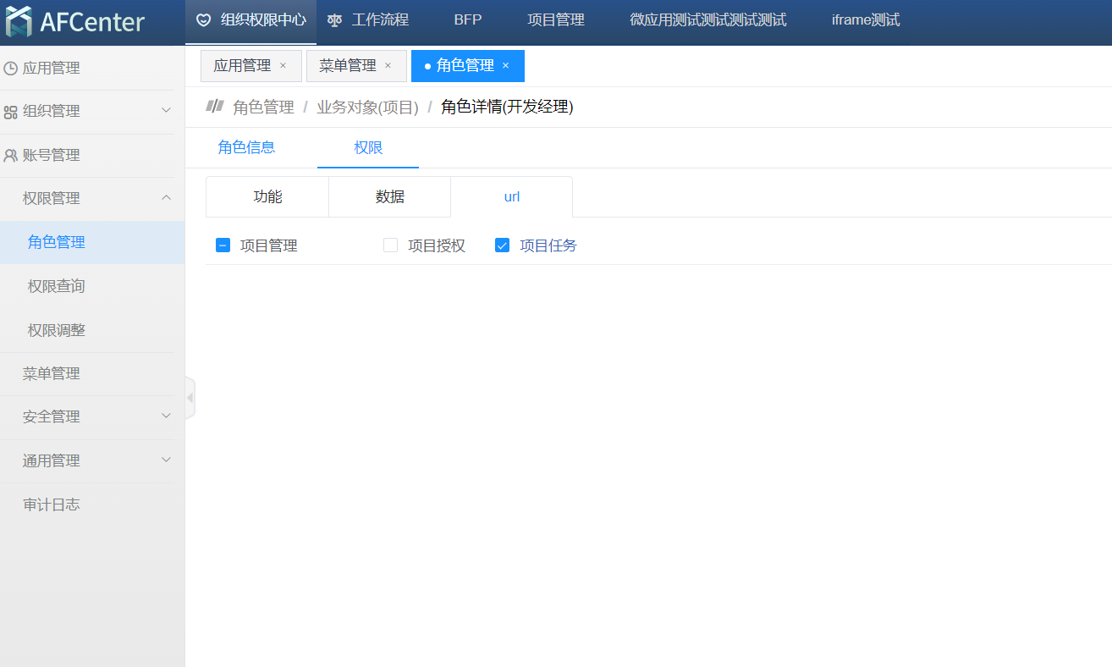The height and width of the screenshot is (667, 1112).
Task: Expand the 安全管理 menu chevron
Action: 166,416
